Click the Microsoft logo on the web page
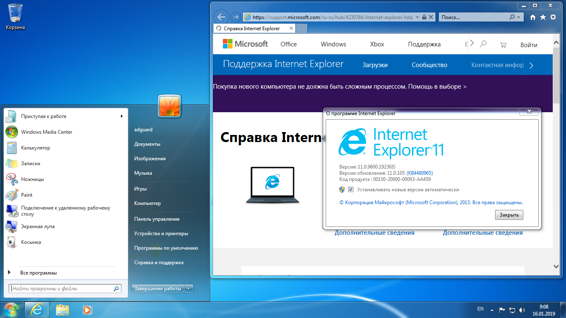Screen dimensions: 566x318 (245, 44)
